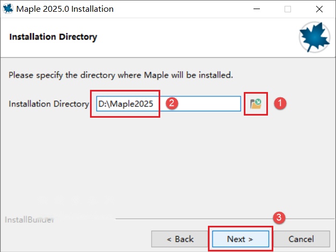Click the 'Please specify the directory' instruction text
The image size is (336, 252).
[x=121, y=75]
